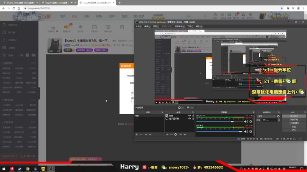Click the checklist task icon in streamer toolbar
This screenshot has width=307, height=172.
(x=94, y=27)
